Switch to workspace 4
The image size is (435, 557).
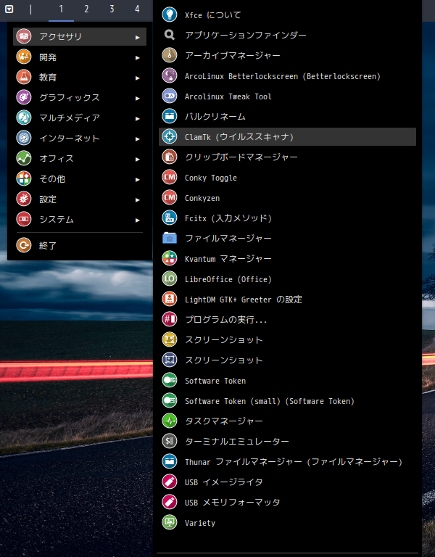tap(137, 9)
